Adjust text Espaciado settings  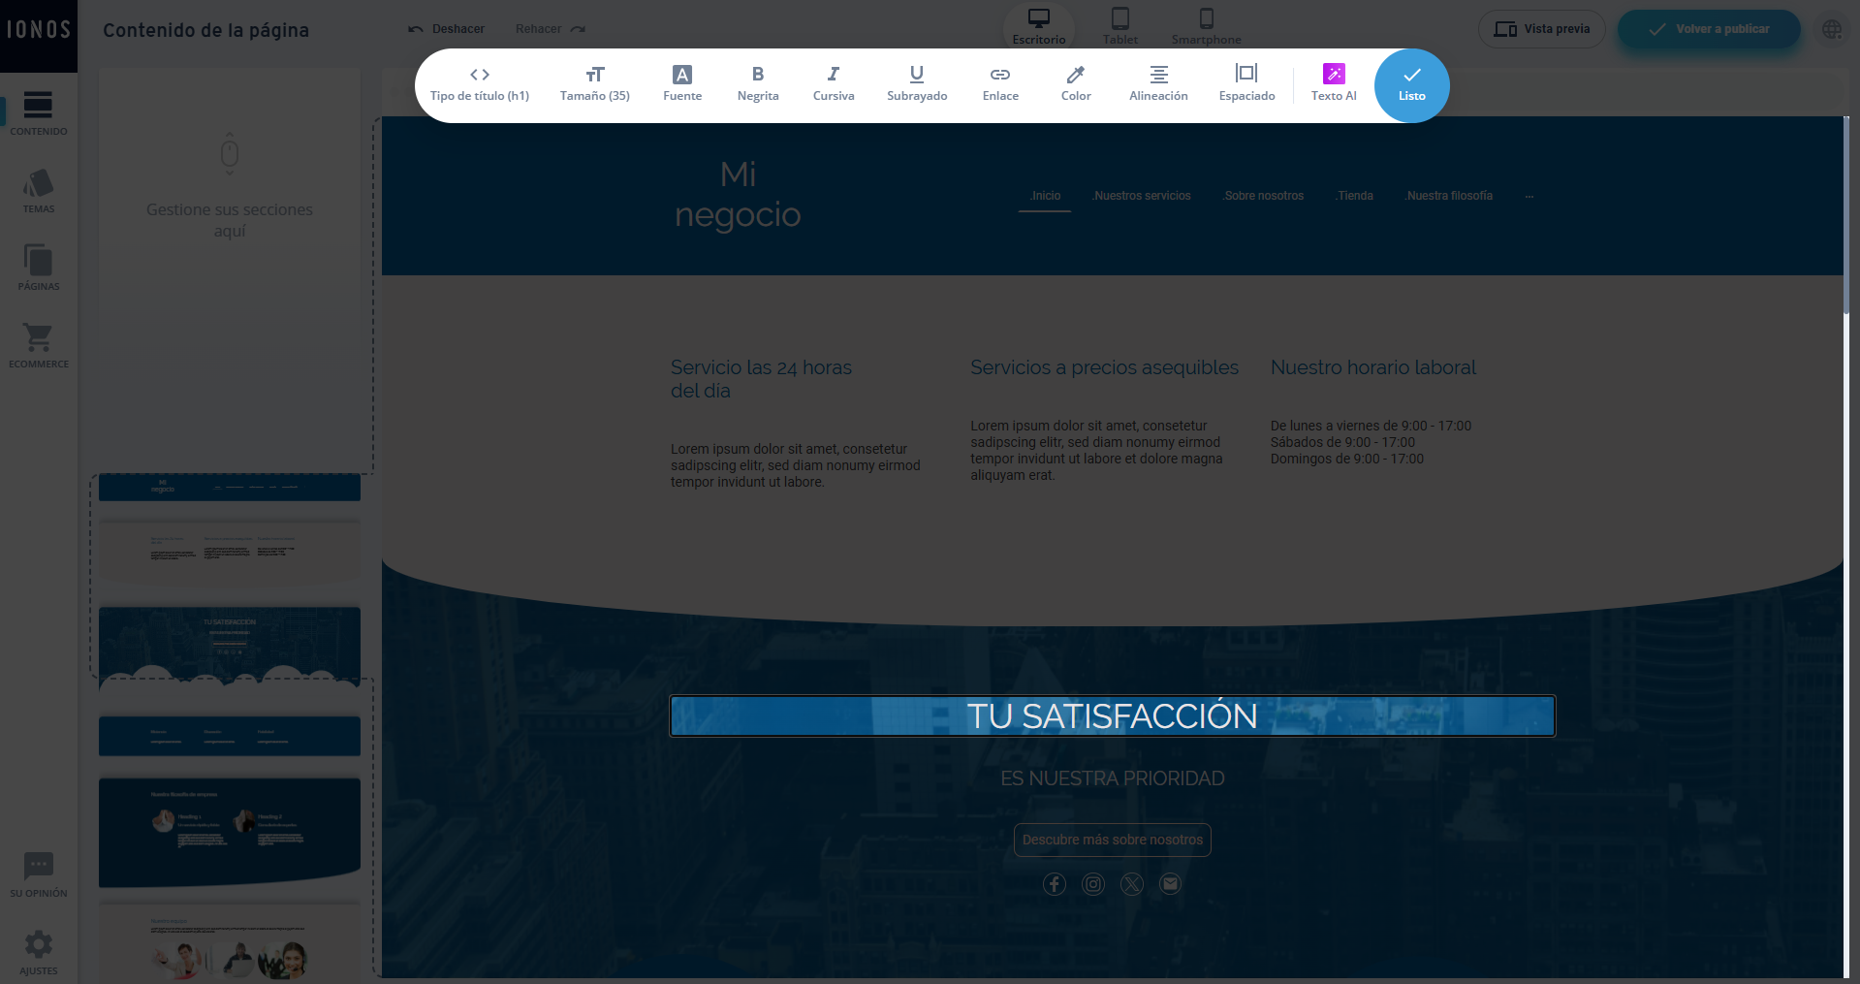click(1245, 82)
